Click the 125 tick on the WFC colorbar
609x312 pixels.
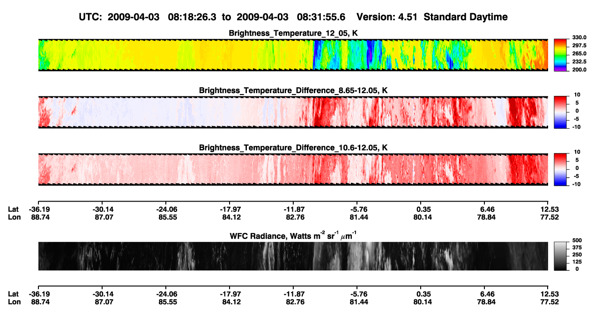(x=577, y=261)
